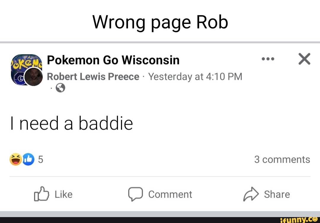This screenshot has height=223, width=320.
Task: Close the post with the X button
Action: tap(304, 59)
